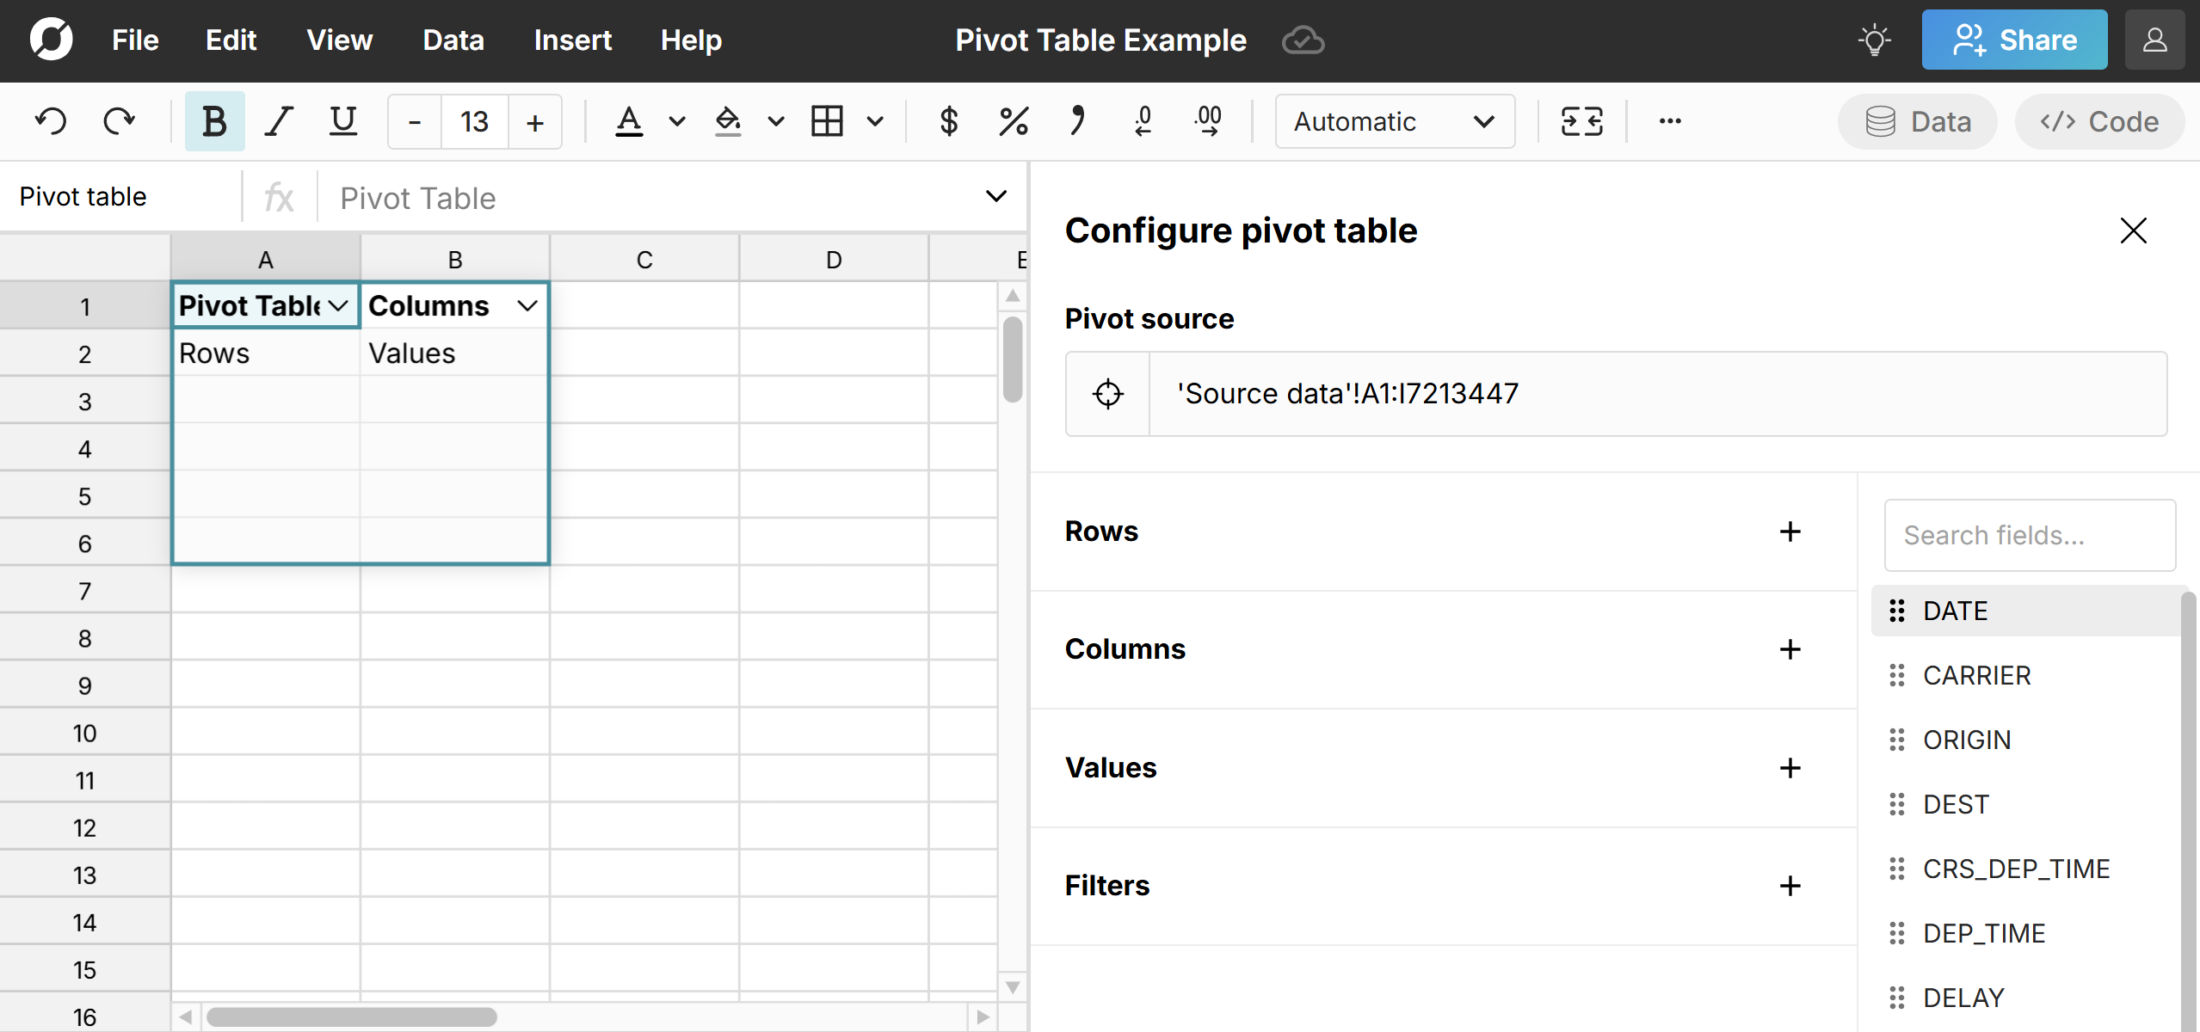Redo the last action
Viewport: 2200px width, 1032px height.
coord(119,120)
